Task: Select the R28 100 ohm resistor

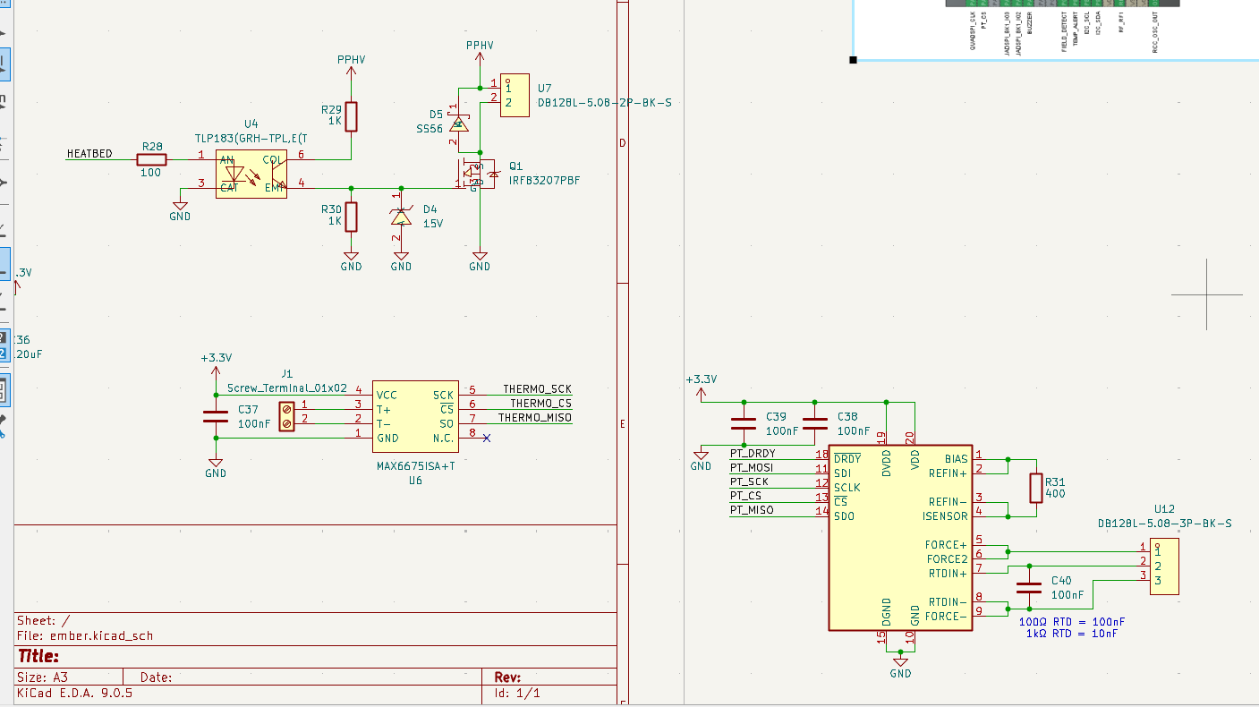Action: (151, 159)
